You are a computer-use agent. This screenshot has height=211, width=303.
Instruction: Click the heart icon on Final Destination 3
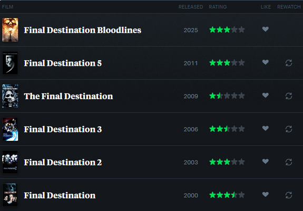click(x=265, y=128)
